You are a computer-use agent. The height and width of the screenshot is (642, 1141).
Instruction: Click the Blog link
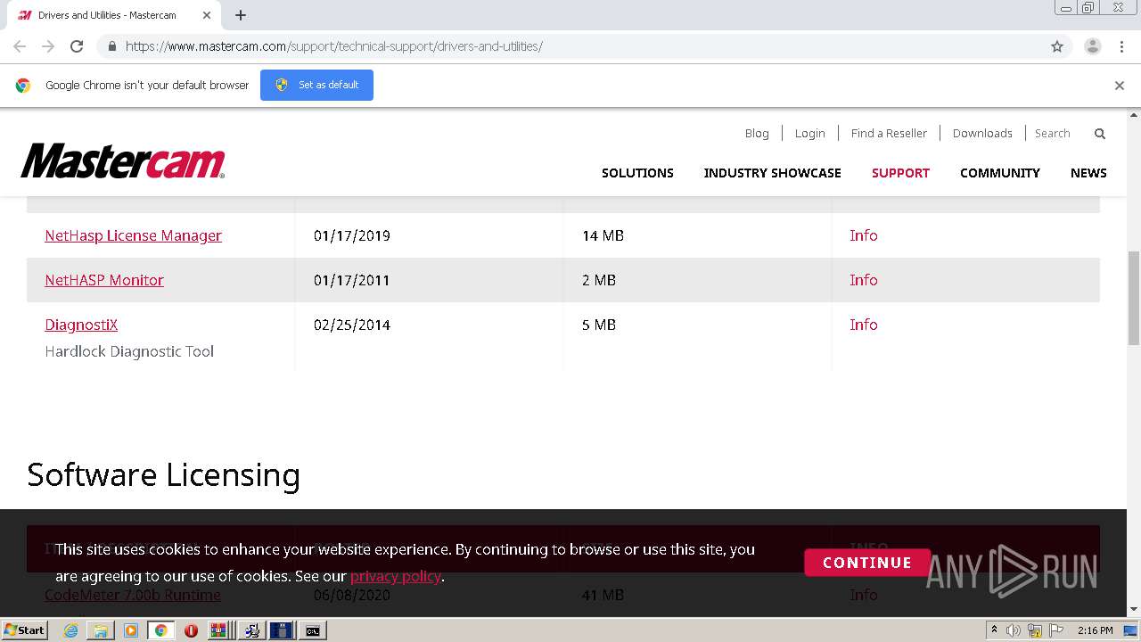(757, 133)
